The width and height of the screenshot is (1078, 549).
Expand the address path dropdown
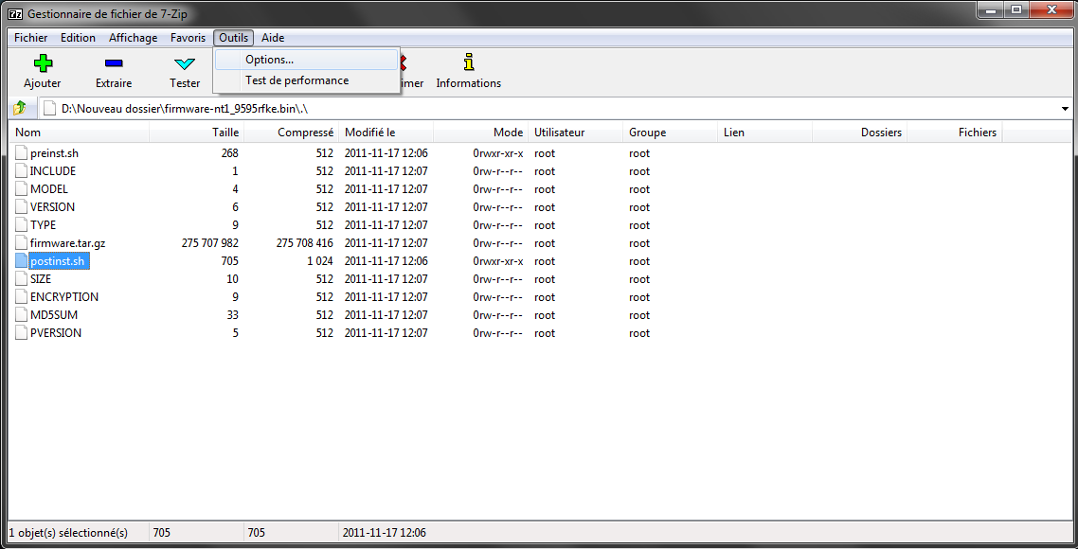pos(1065,109)
